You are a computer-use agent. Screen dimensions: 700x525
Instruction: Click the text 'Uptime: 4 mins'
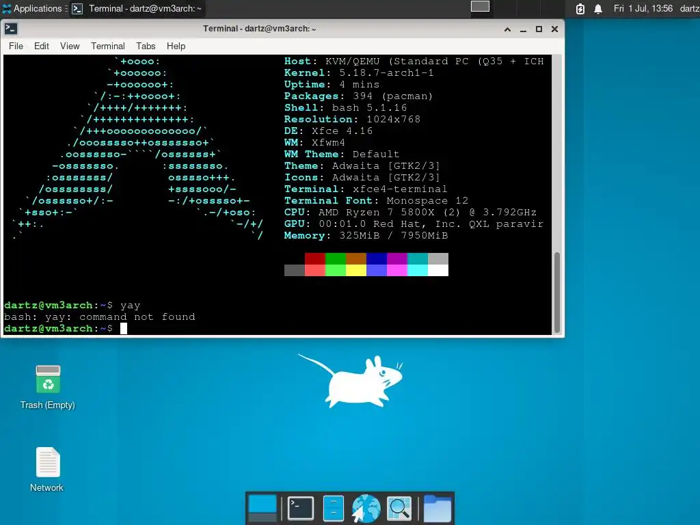tap(332, 84)
